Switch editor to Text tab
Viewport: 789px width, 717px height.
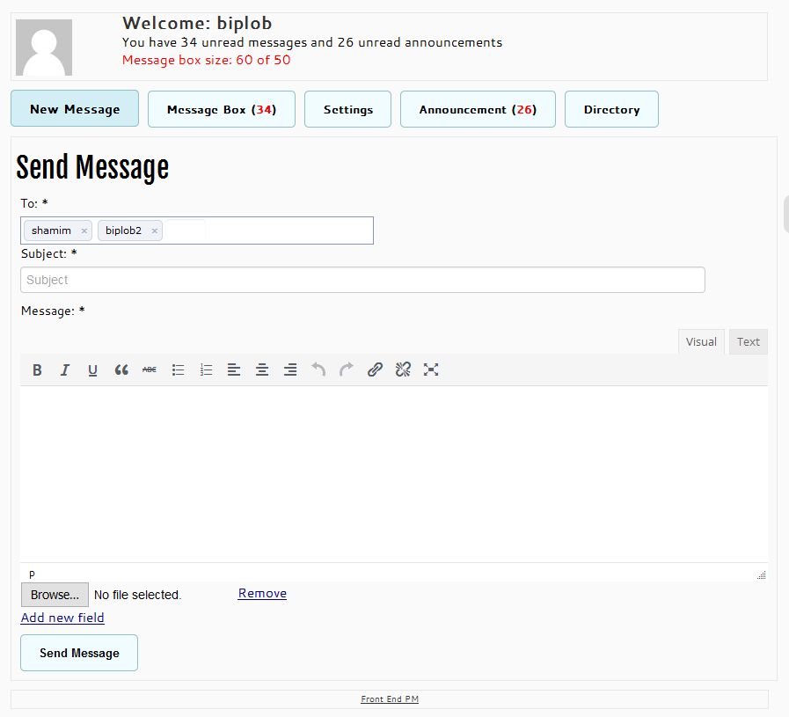(x=748, y=341)
